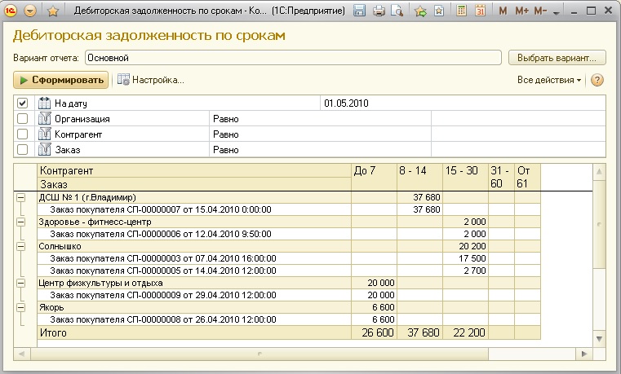Open the calculator icon

tap(461, 11)
